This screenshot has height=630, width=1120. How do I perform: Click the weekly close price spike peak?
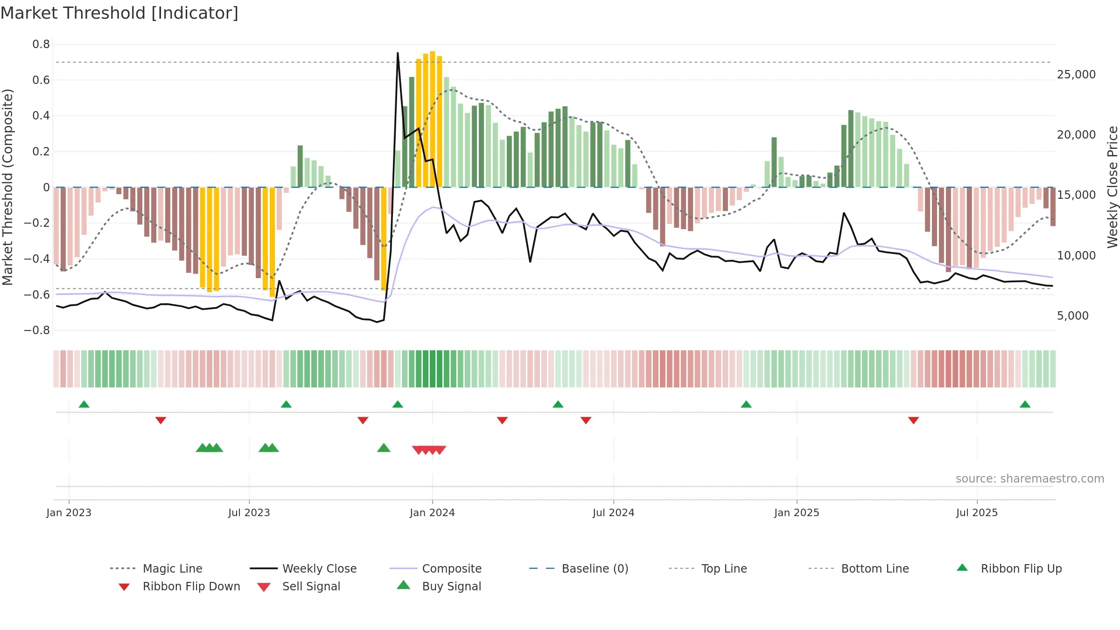398,53
